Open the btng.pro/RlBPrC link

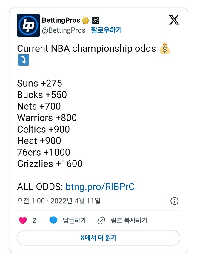click(100, 187)
